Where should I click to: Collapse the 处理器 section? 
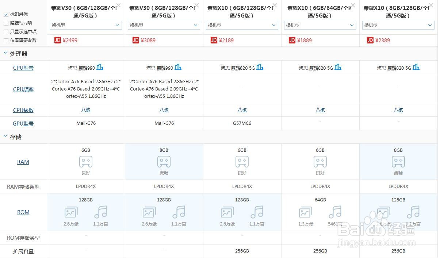click(5, 53)
